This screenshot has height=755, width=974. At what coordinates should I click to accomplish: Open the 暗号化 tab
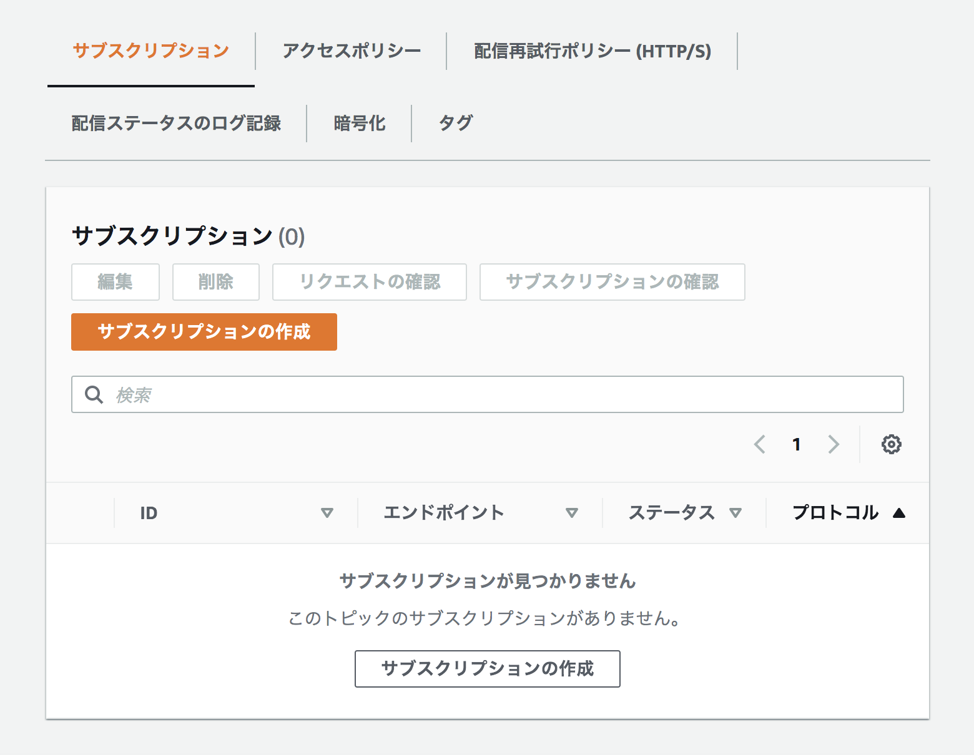coord(360,123)
